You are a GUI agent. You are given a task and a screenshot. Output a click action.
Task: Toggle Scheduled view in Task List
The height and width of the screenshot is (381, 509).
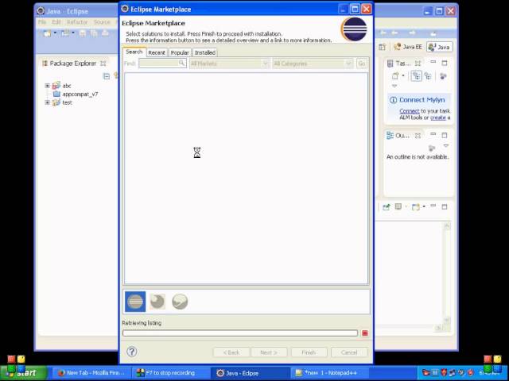point(428,76)
